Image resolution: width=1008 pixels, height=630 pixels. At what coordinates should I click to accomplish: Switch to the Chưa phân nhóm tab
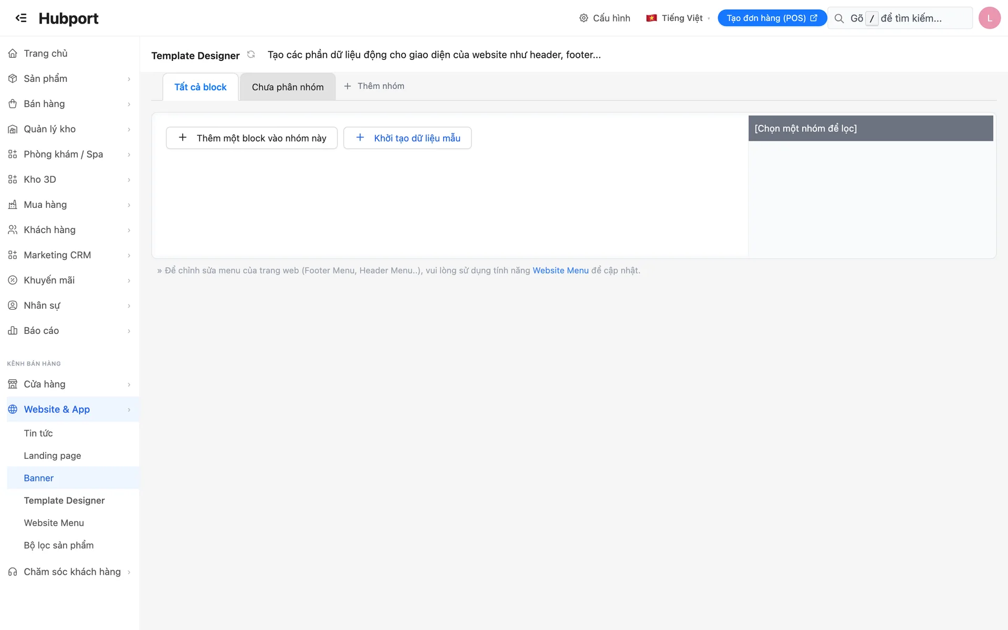click(x=288, y=87)
